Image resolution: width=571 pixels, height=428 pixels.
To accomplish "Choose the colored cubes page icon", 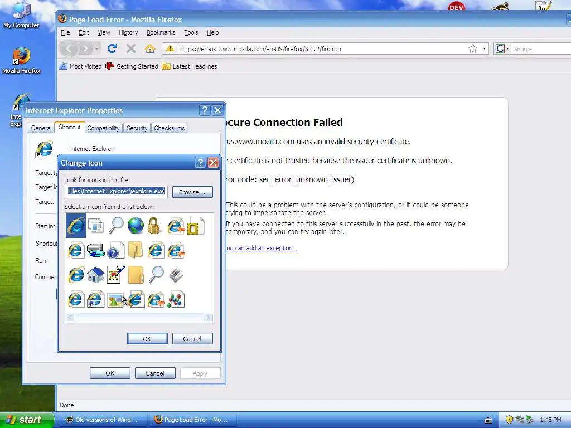I will click(x=176, y=299).
